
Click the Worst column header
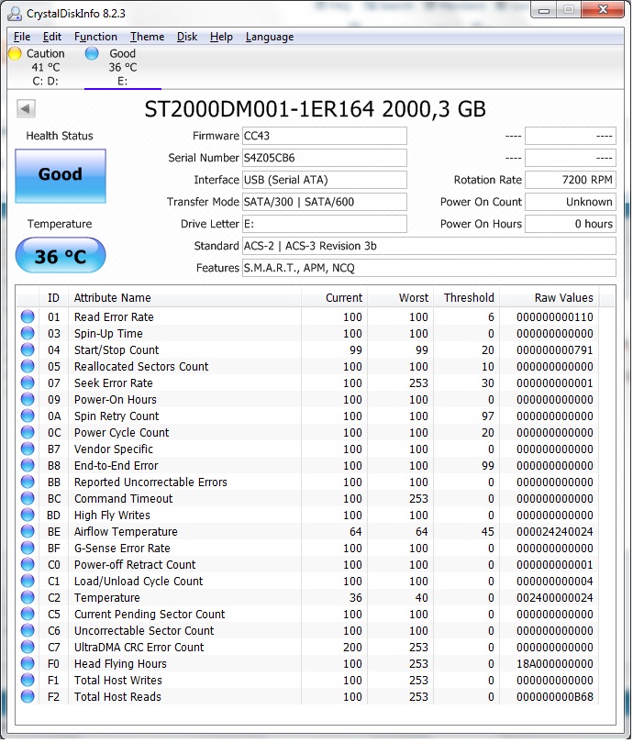tap(400, 298)
